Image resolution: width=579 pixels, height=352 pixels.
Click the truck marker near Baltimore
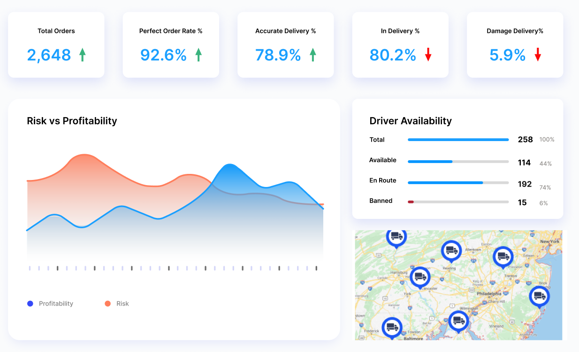(x=392, y=328)
